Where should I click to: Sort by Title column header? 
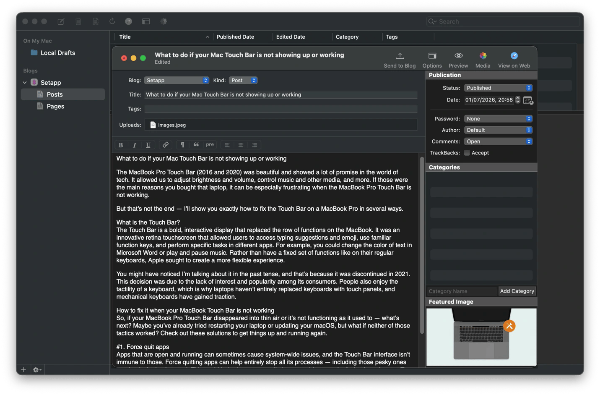164,37
